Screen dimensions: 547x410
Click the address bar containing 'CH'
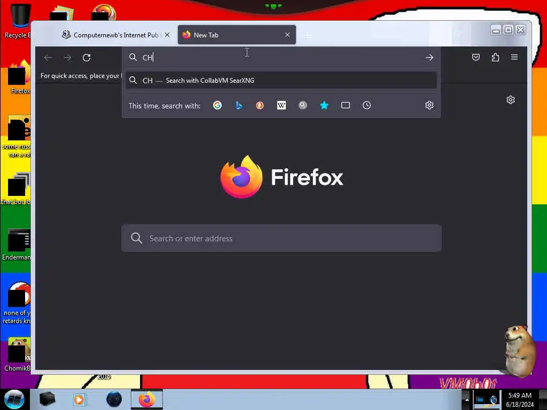281,58
